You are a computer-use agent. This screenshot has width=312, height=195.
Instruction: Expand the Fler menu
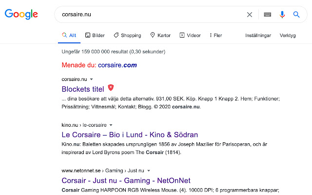tap(215, 35)
